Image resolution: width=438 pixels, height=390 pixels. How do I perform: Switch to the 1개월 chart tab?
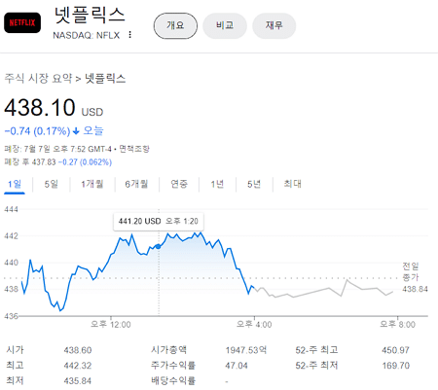(x=92, y=185)
